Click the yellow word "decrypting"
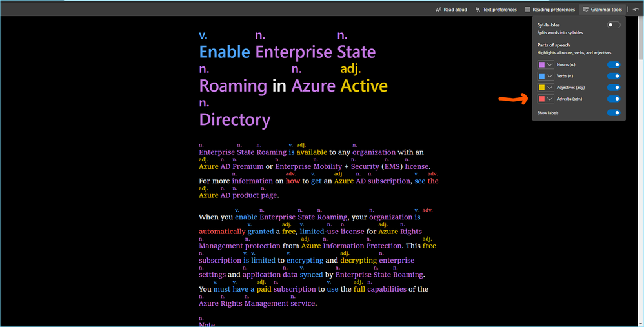The width and height of the screenshot is (644, 327). pyautogui.click(x=359, y=261)
